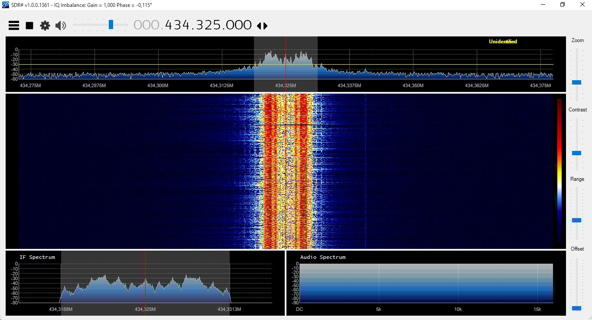Click the SDR# app icon in title bar
The image size is (592, 320).
point(6,5)
